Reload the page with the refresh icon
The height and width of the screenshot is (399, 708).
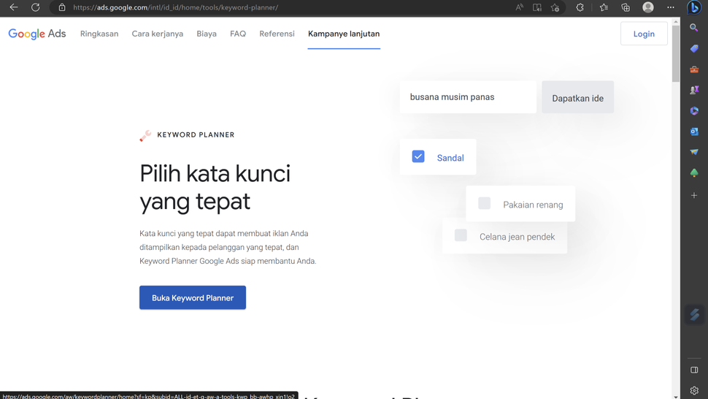tap(35, 7)
